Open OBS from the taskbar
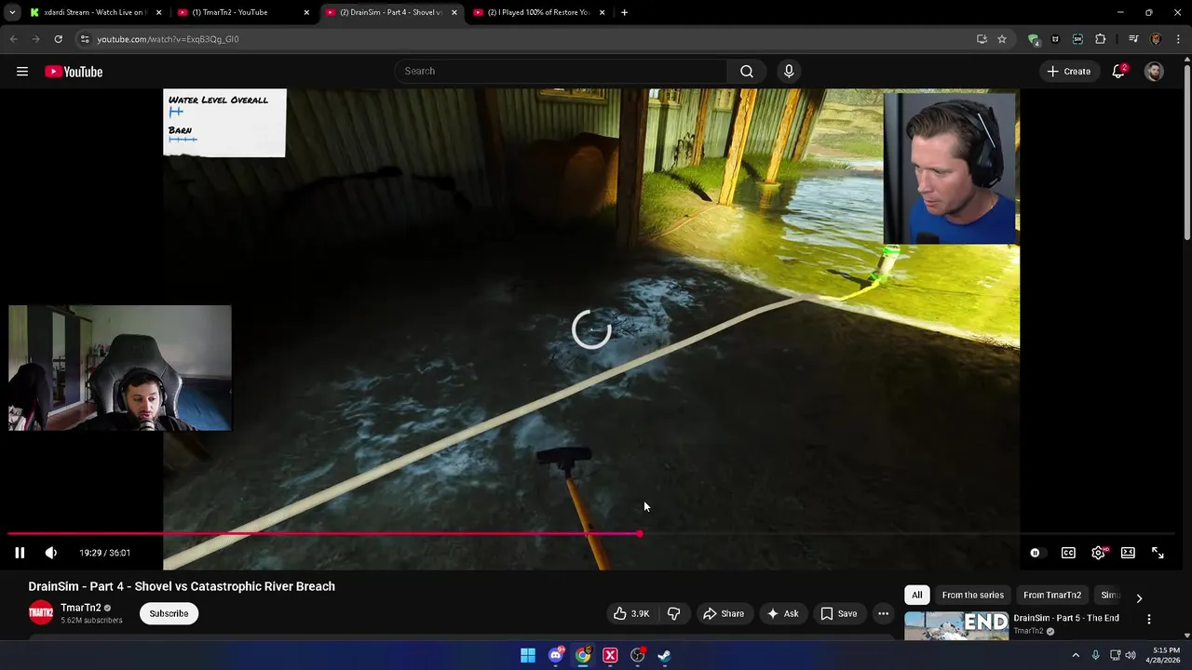1192x670 pixels. pyautogui.click(x=637, y=655)
